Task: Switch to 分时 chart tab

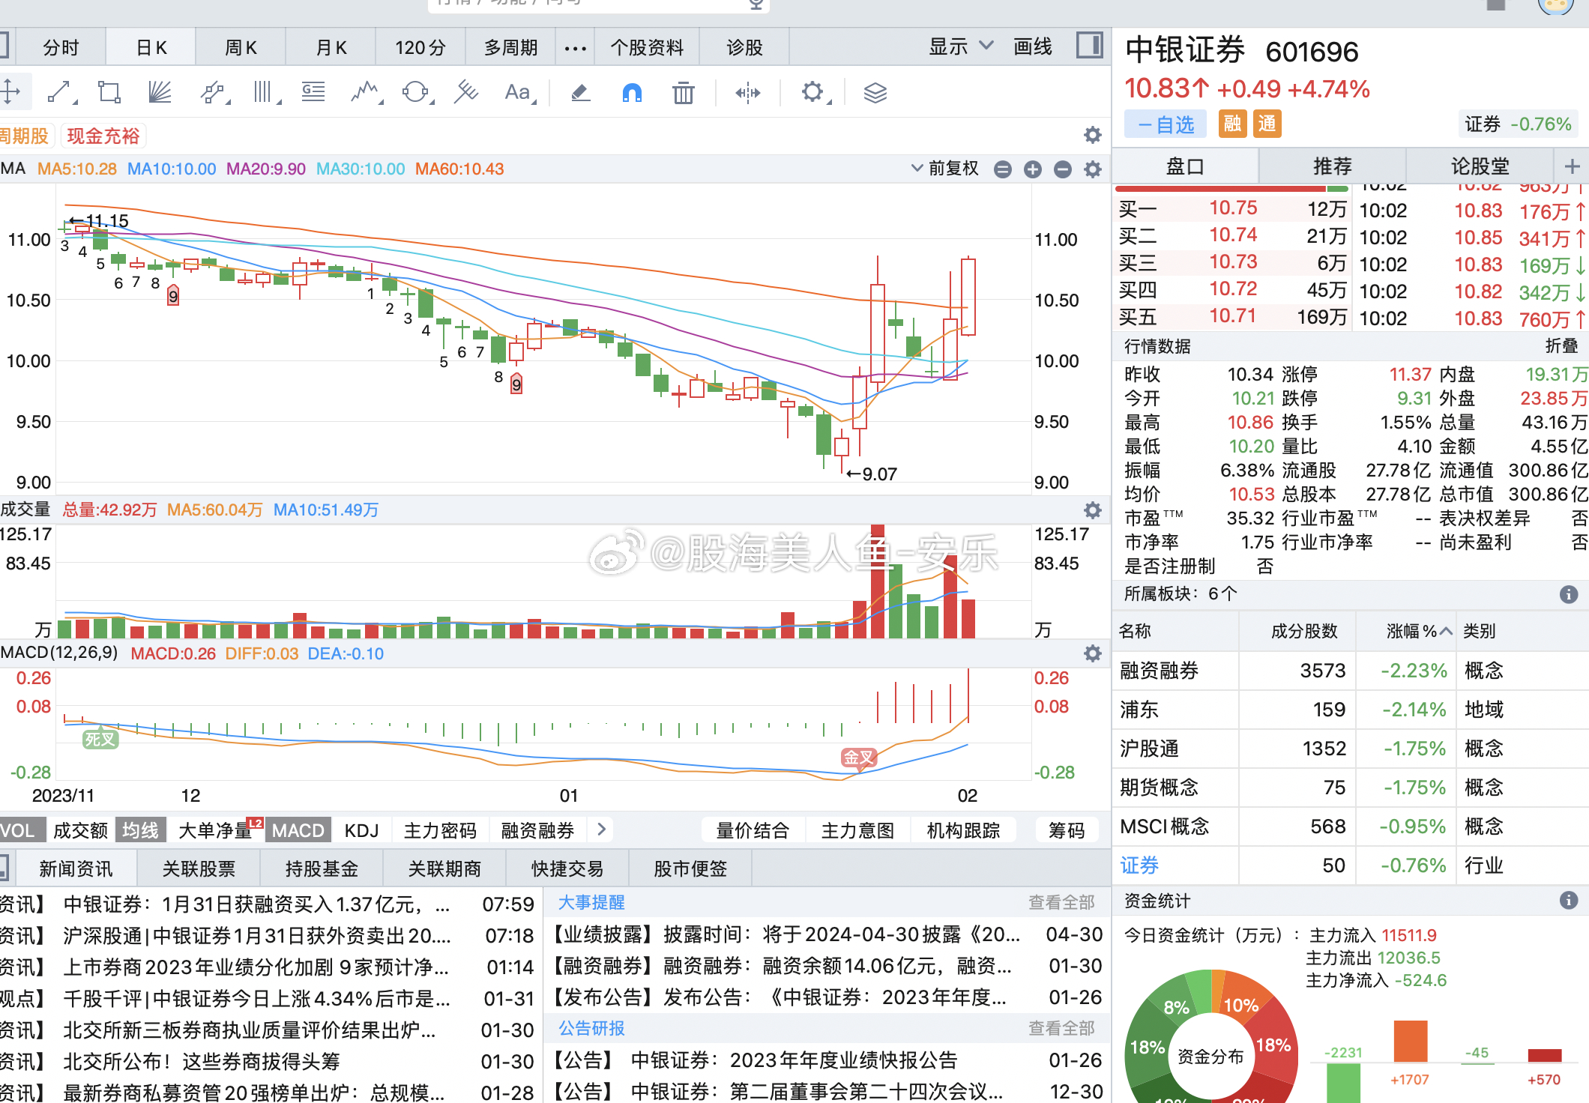Action: 61,48
